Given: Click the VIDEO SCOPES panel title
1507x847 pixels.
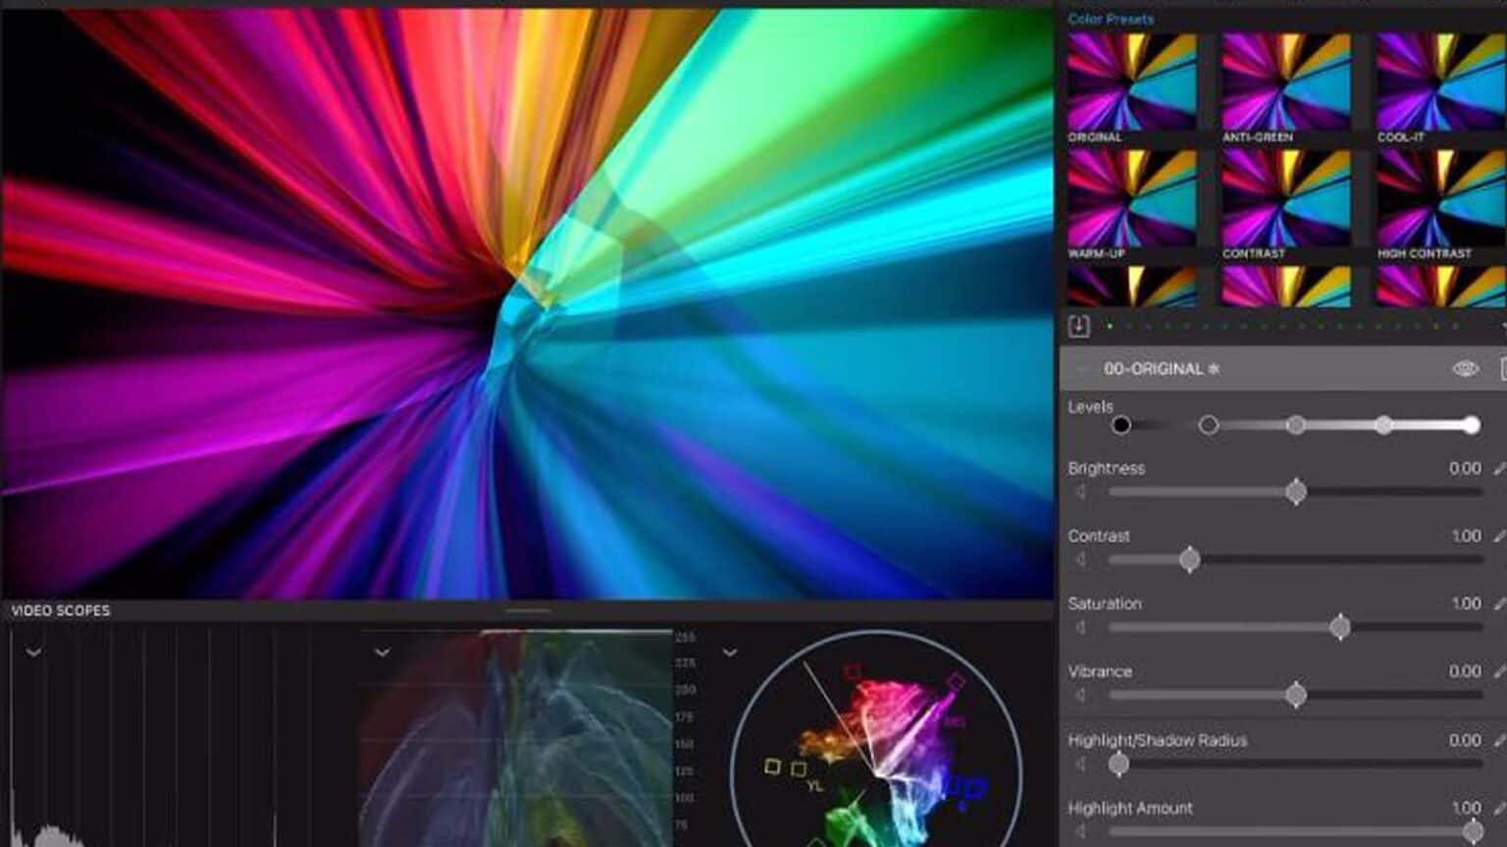Looking at the screenshot, I should pyautogui.click(x=60, y=611).
